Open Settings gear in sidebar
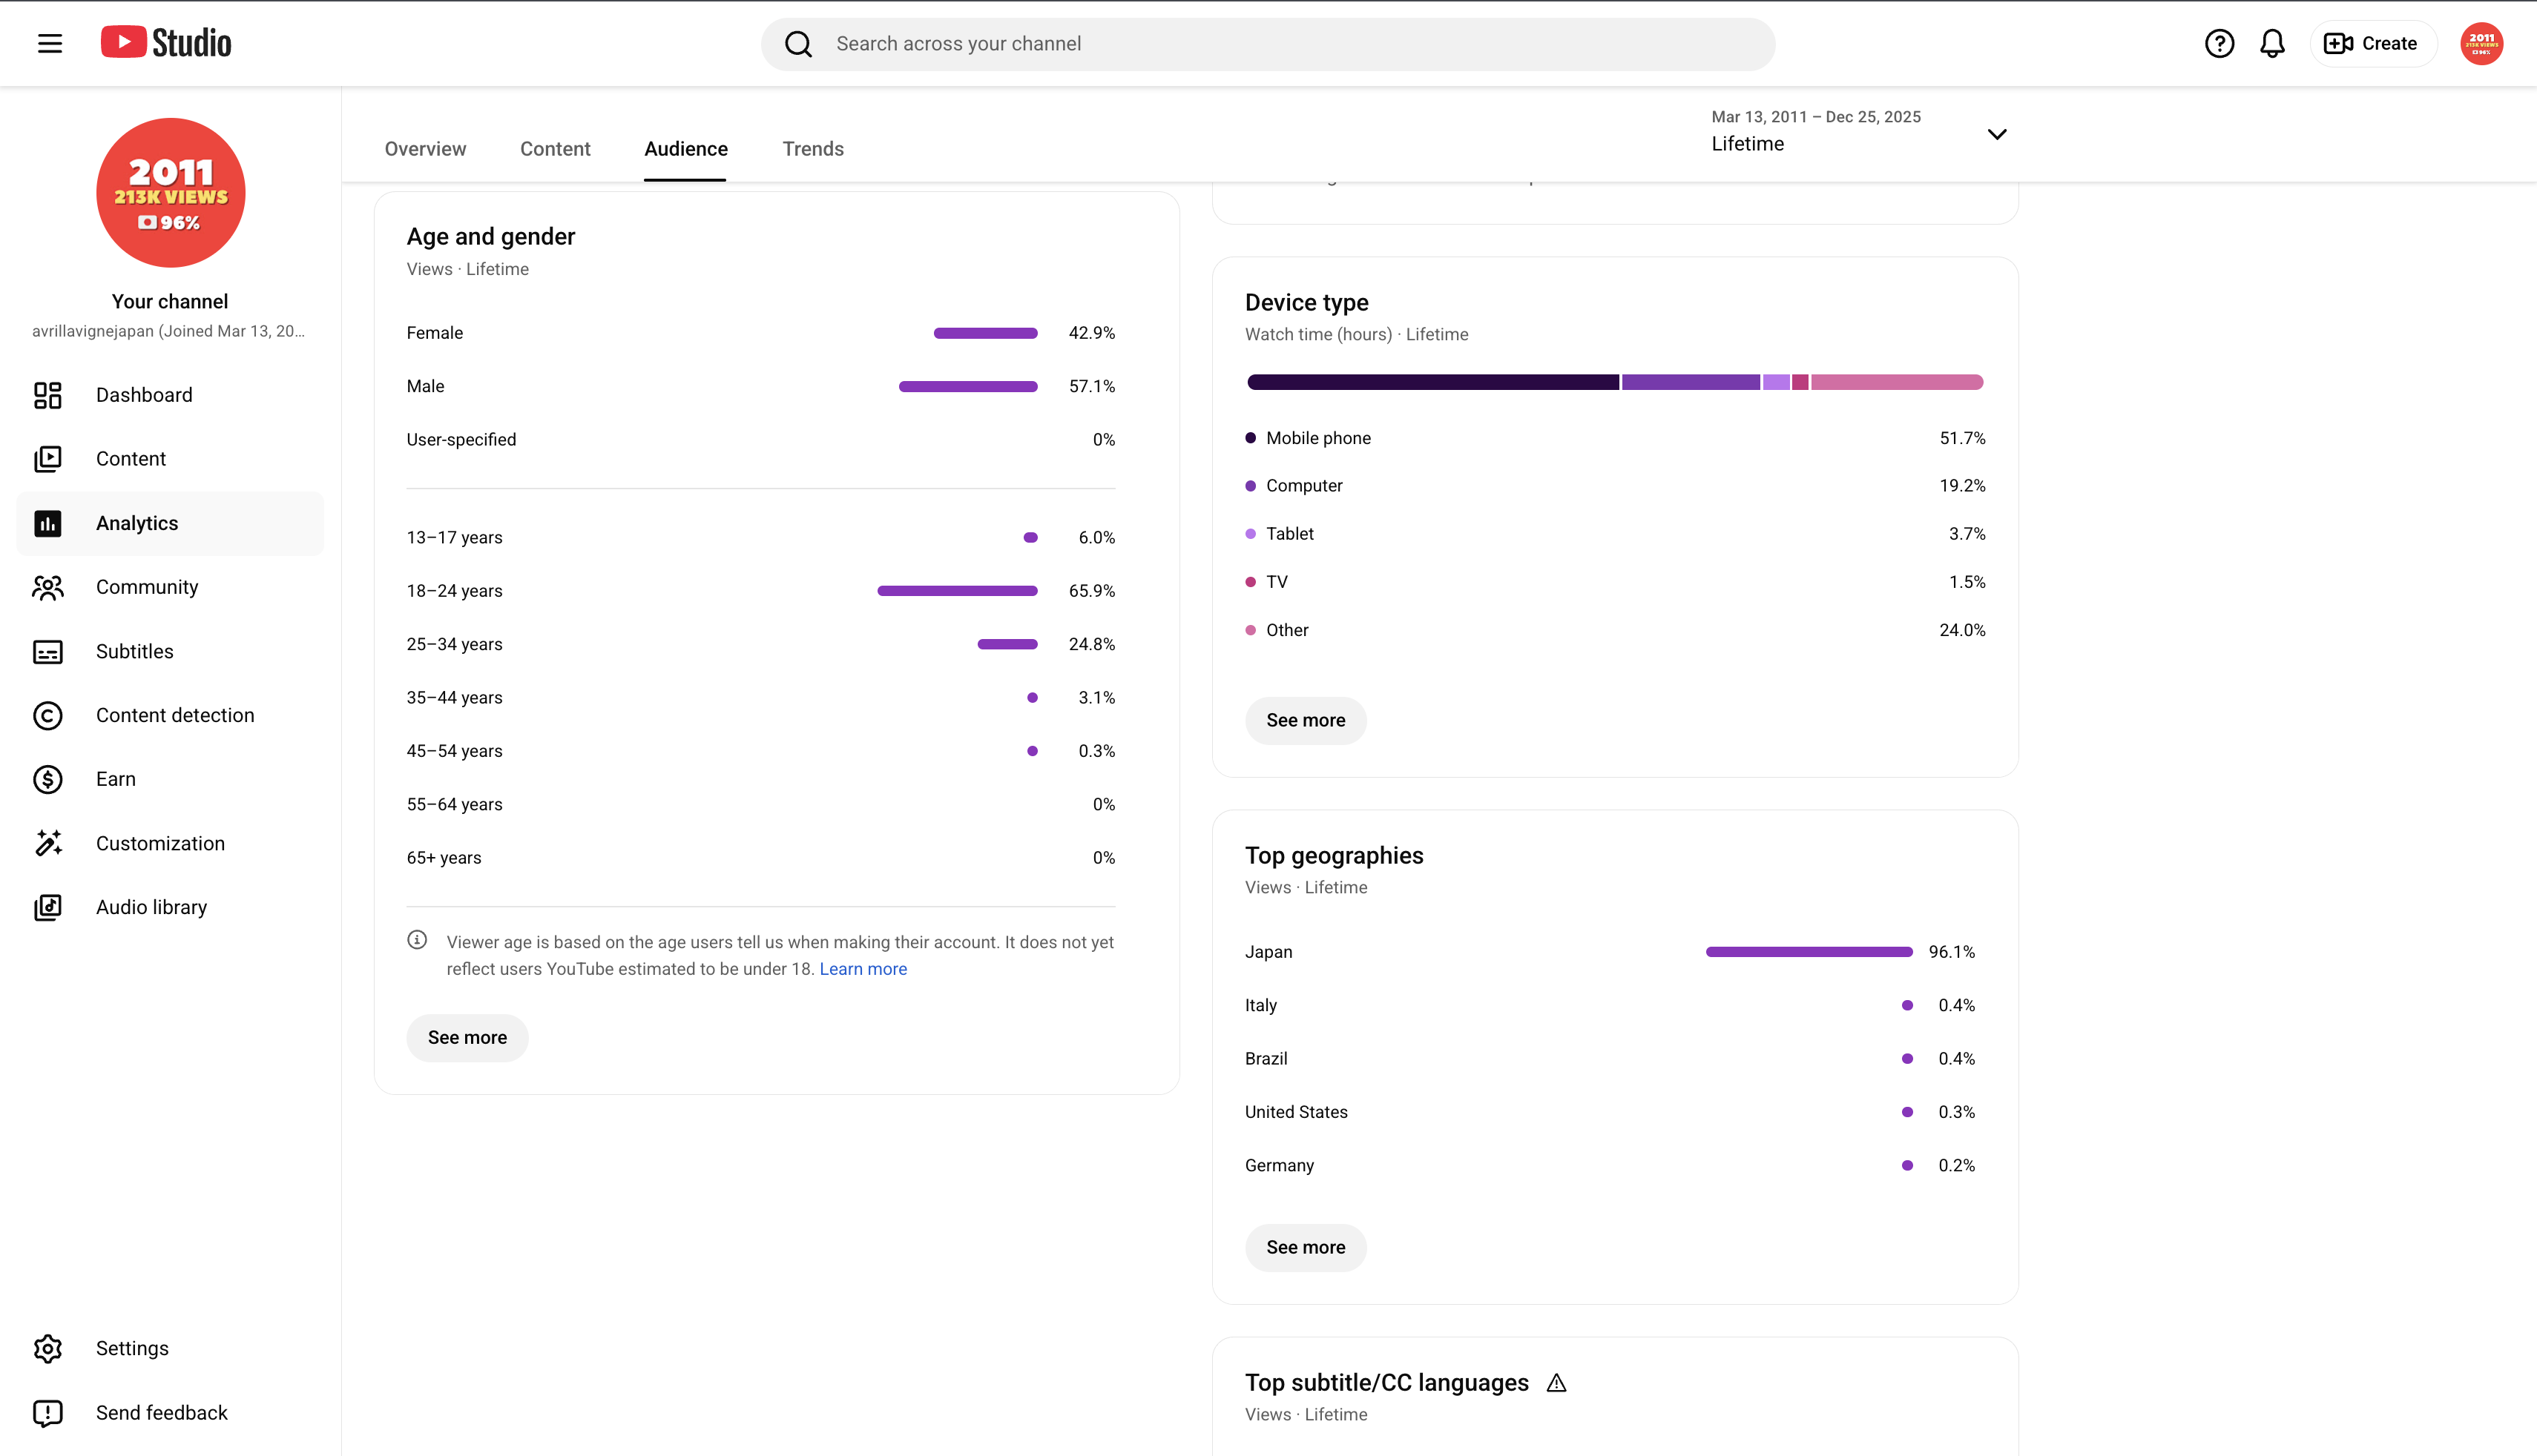The width and height of the screenshot is (2537, 1456). 170,1348
